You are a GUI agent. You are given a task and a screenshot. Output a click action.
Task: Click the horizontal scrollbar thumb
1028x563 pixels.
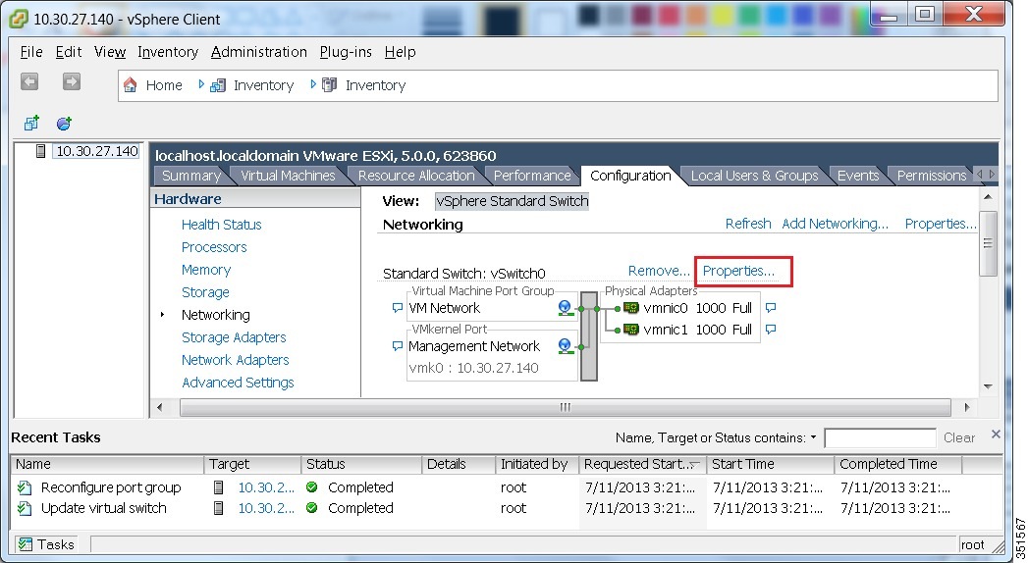[x=566, y=407]
